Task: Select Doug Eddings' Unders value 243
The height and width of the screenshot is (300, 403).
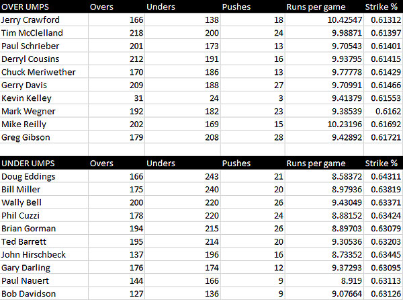Action: [183, 176]
